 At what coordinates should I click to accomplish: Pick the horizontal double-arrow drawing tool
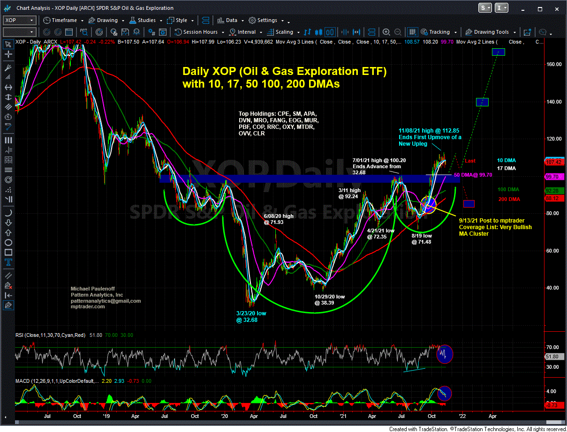pyautogui.click(x=8, y=87)
